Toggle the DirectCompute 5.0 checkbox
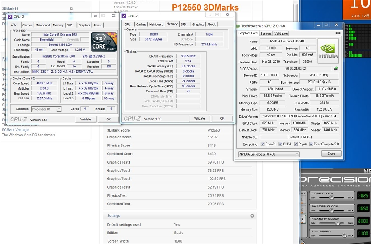Viewport: 371px width, 244px height. point(311,144)
